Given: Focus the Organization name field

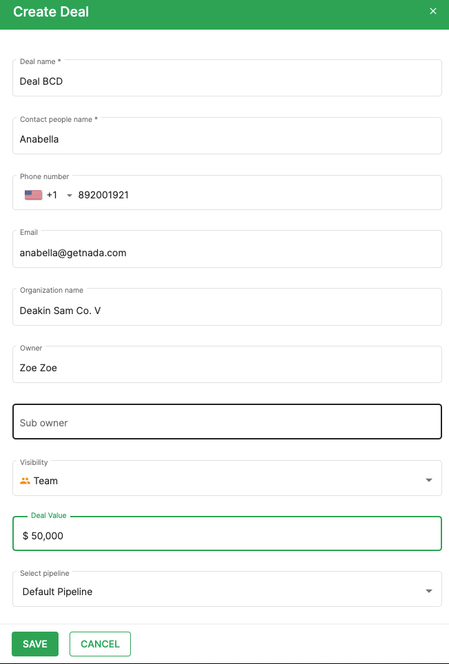Looking at the screenshot, I should 227,307.
